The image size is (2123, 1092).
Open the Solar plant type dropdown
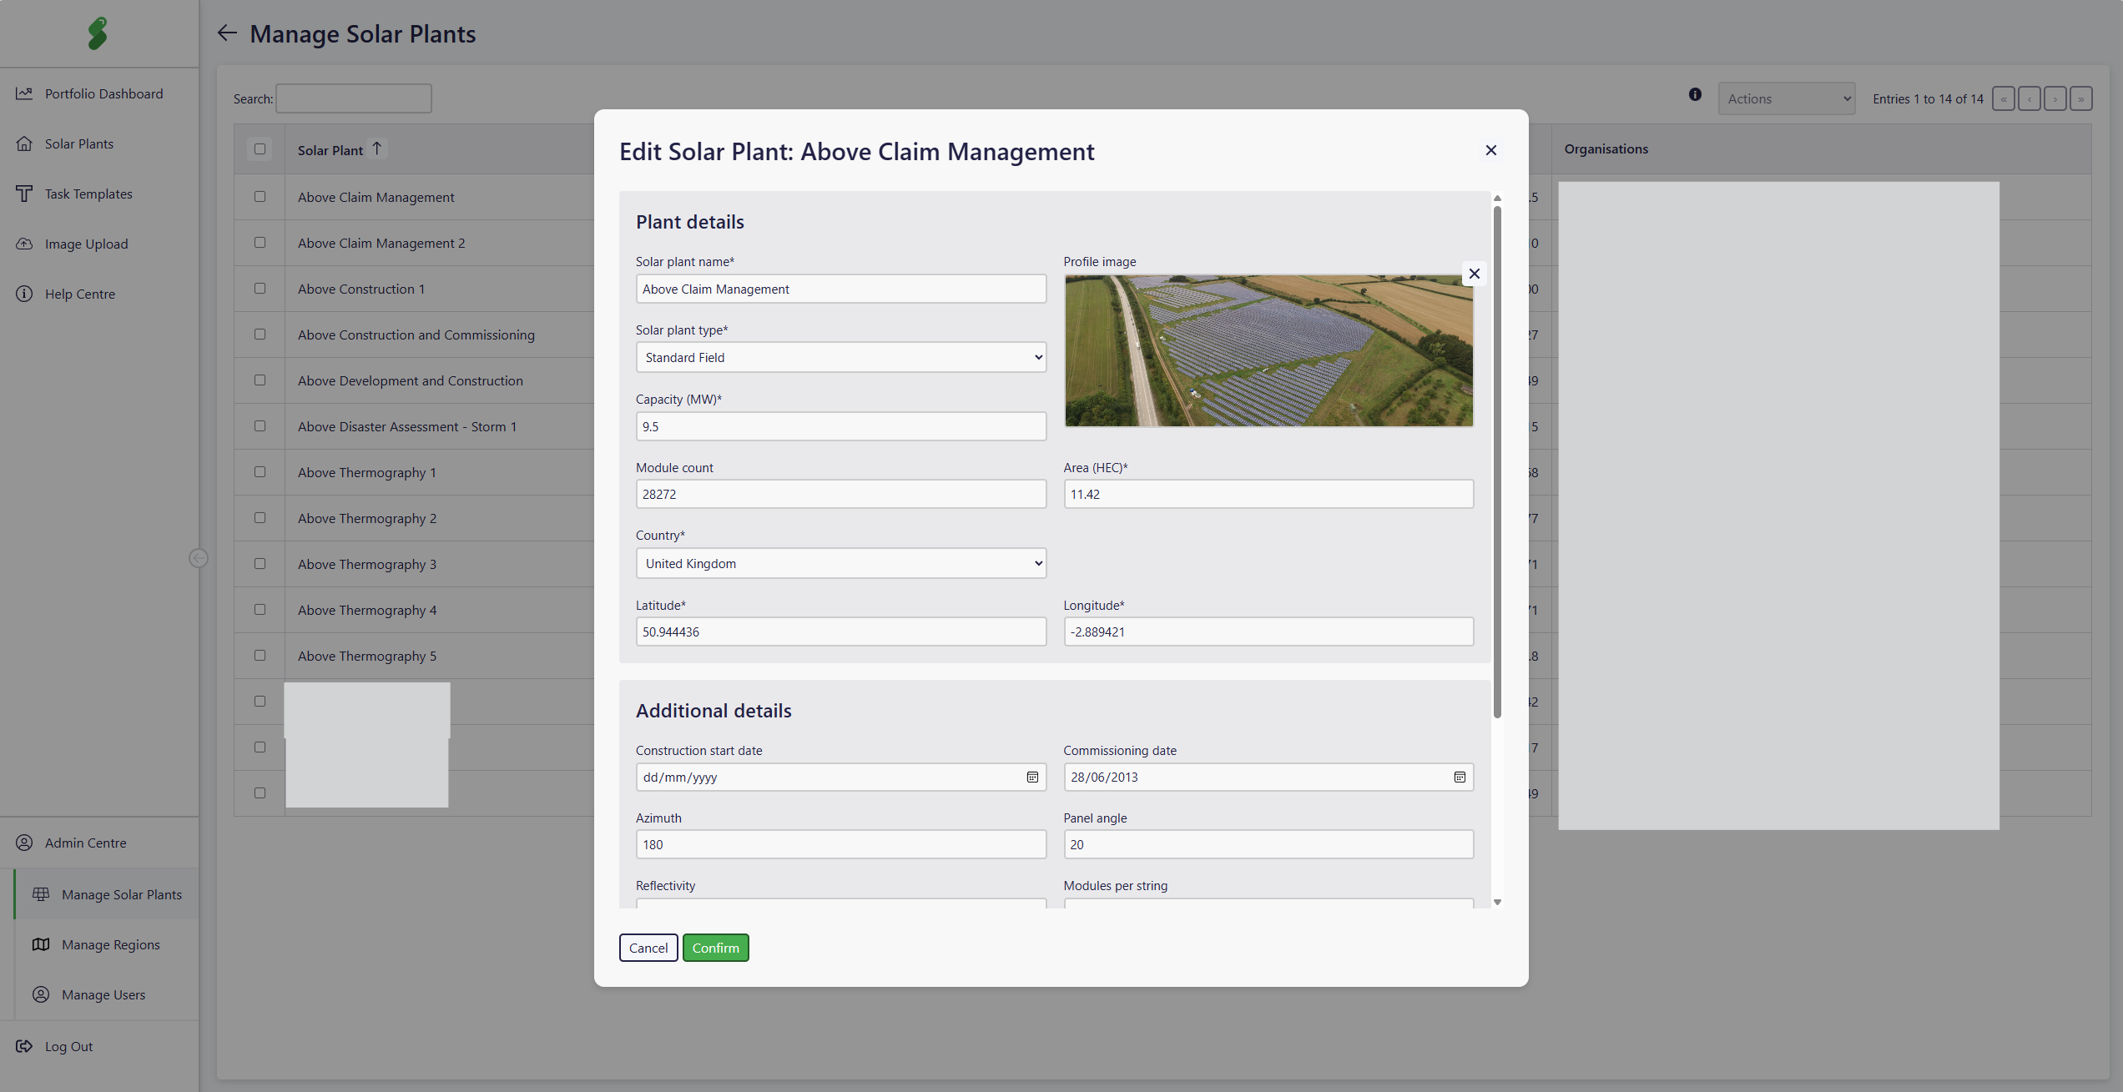click(840, 357)
